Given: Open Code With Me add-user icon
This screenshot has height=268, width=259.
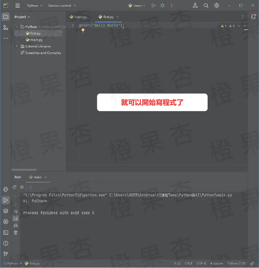Looking at the screenshot, I should (x=195, y=6).
